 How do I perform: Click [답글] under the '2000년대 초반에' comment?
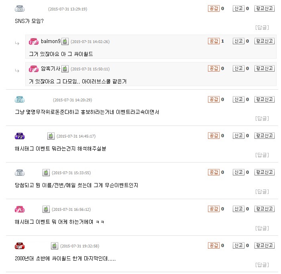(262, 265)
